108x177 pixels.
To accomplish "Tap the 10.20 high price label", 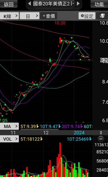I will (x=60, y=23).
